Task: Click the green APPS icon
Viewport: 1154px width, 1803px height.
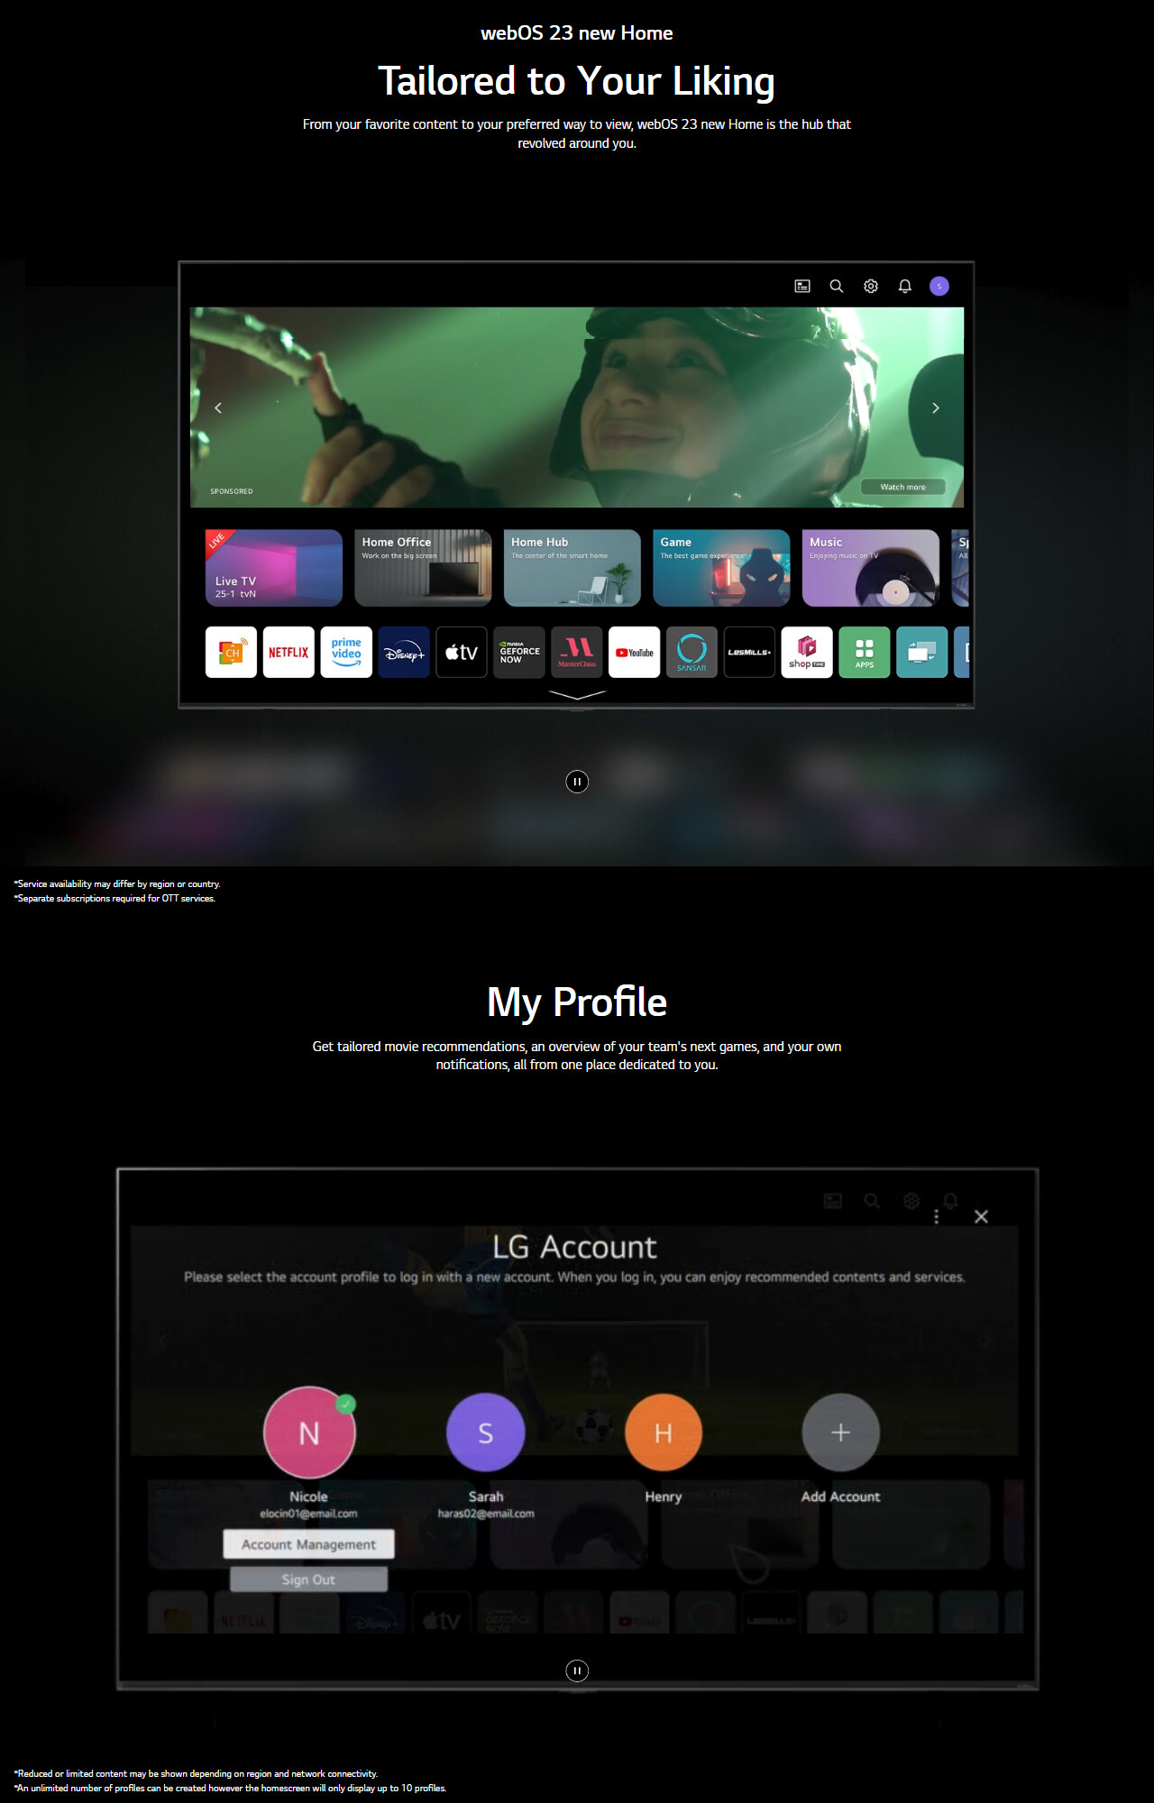Action: (x=864, y=652)
